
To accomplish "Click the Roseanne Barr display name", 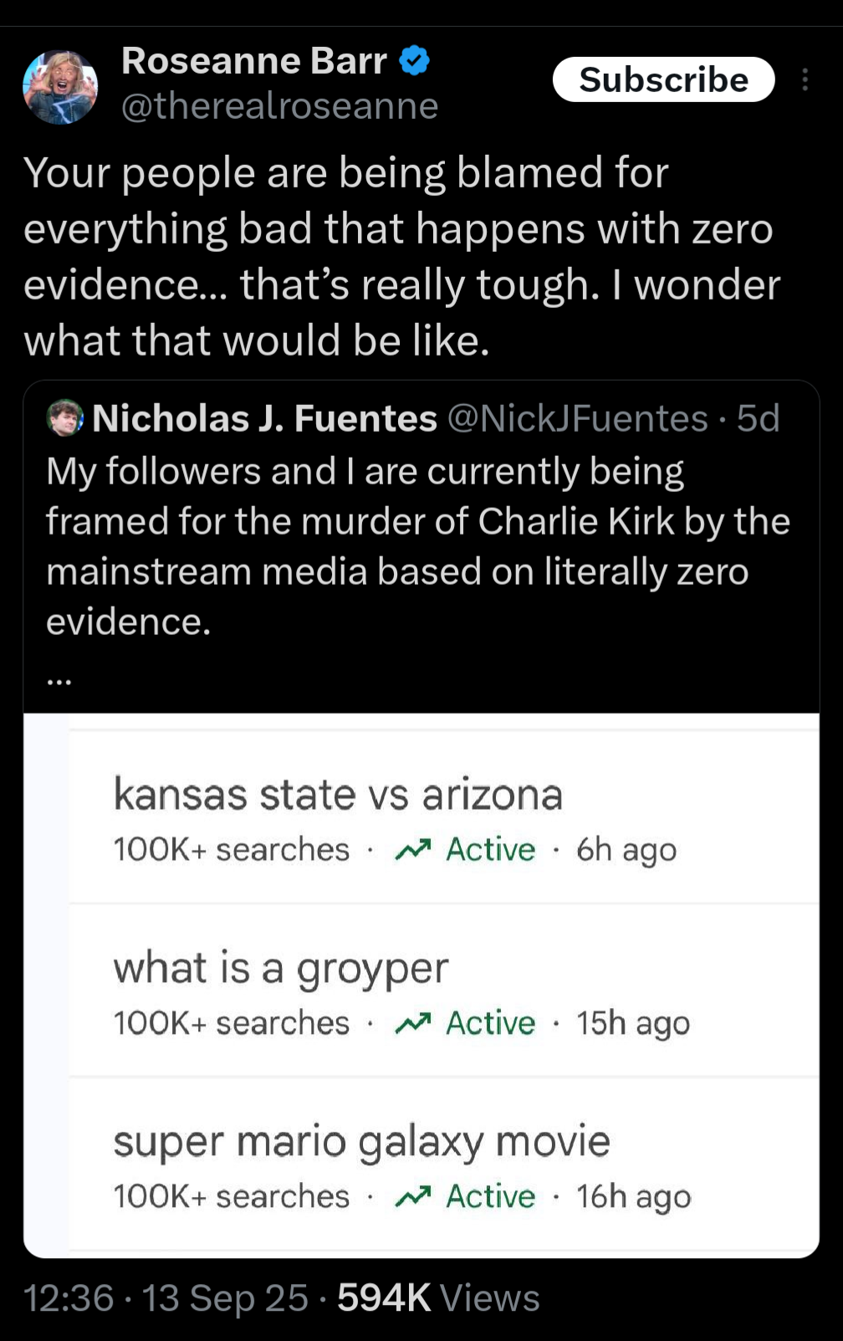I will (x=253, y=61).
